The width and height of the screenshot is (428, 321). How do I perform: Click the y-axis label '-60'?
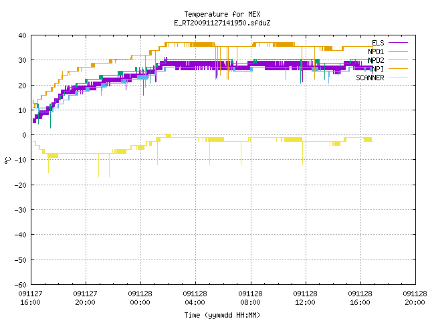tap(21, 285)
